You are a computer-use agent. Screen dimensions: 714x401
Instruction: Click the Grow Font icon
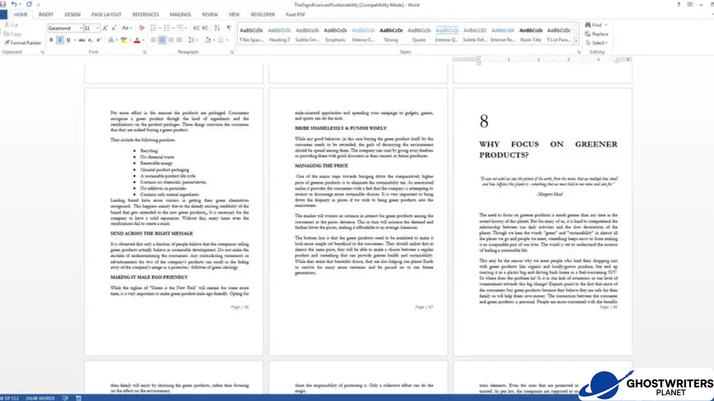pyautogui.click(x=105, y=28)
